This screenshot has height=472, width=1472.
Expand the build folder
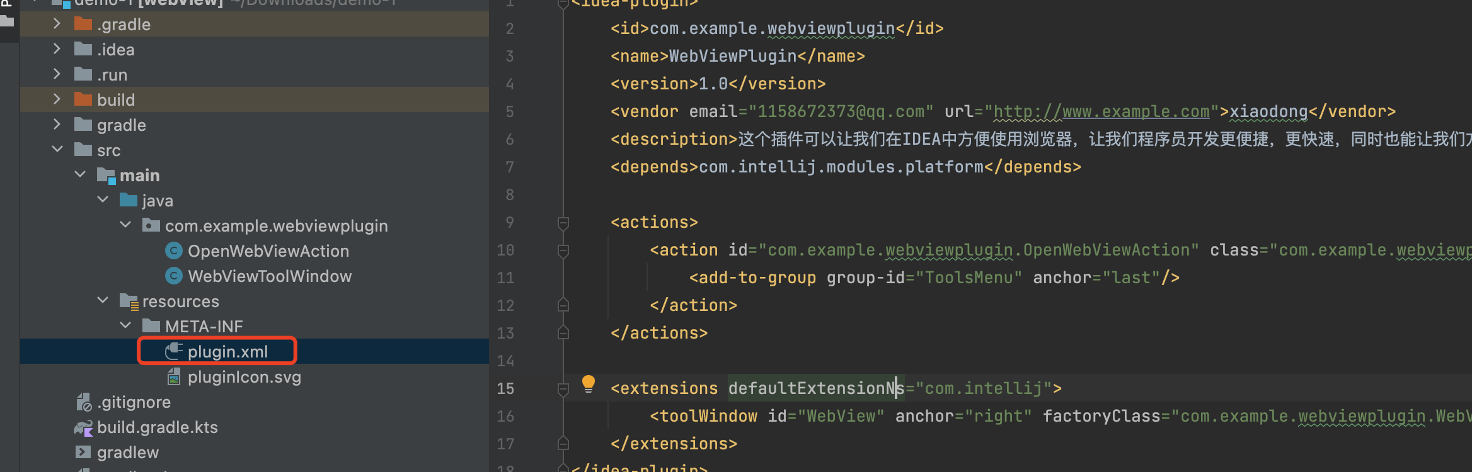57,99
